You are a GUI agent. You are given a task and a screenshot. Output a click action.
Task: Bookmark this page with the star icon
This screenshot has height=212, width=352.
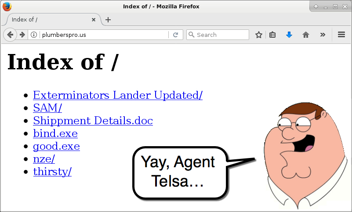click(x=258, y=35)
